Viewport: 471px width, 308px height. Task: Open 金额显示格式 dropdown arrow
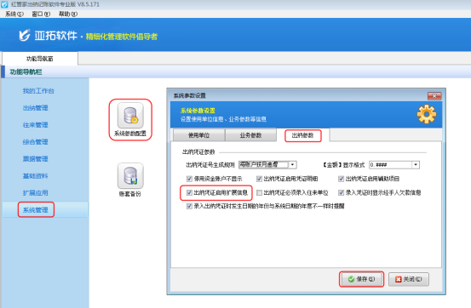(416, 164)
